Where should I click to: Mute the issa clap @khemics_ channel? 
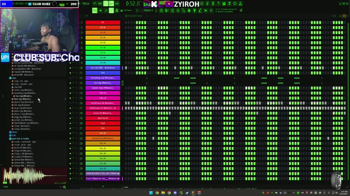(70, 83)
